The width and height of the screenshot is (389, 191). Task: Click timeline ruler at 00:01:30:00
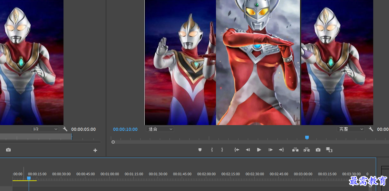[x=158, y=174]
